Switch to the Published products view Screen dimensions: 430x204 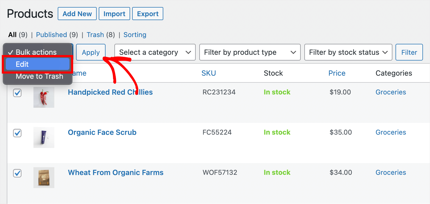coord(51,34)
